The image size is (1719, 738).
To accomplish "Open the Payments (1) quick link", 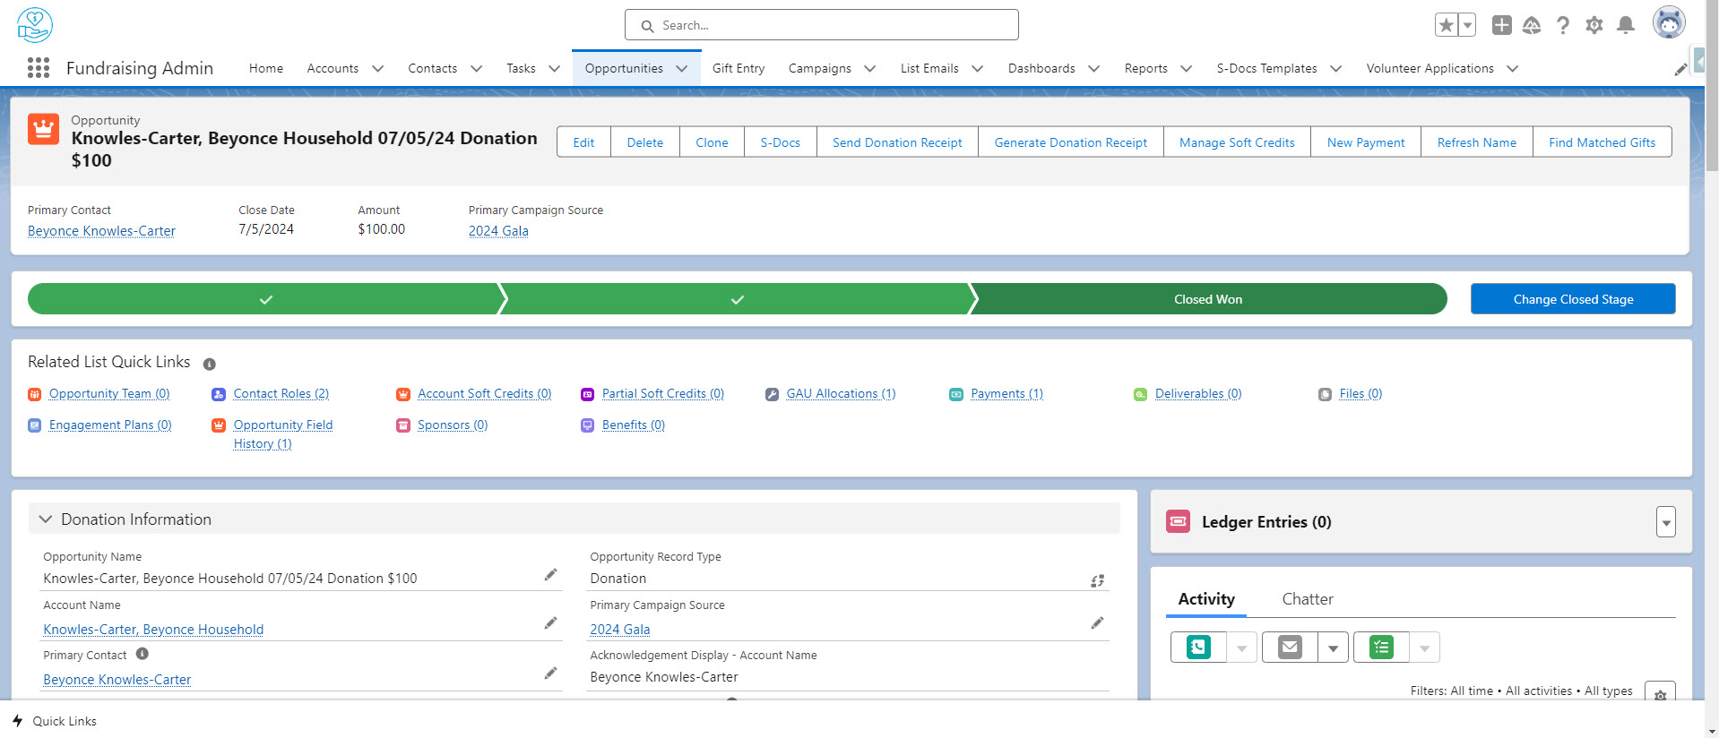I will click(1006, 394).
